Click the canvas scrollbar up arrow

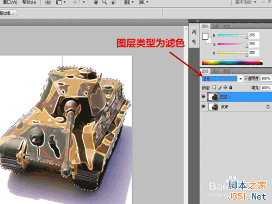[186, 29]
